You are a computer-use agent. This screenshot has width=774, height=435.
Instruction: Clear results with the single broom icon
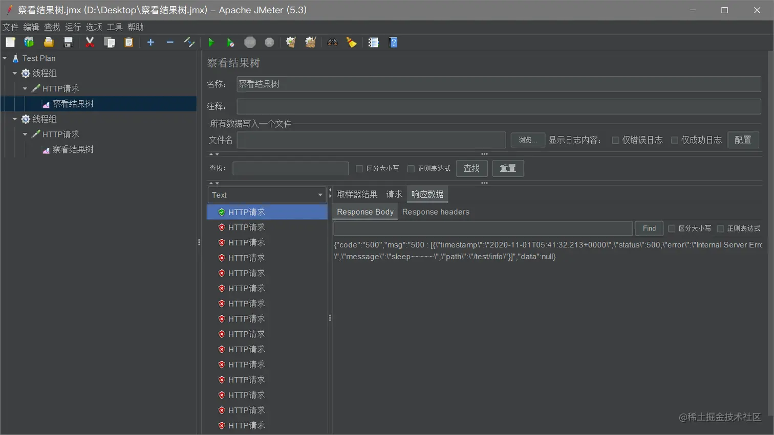tap(291, 42)
